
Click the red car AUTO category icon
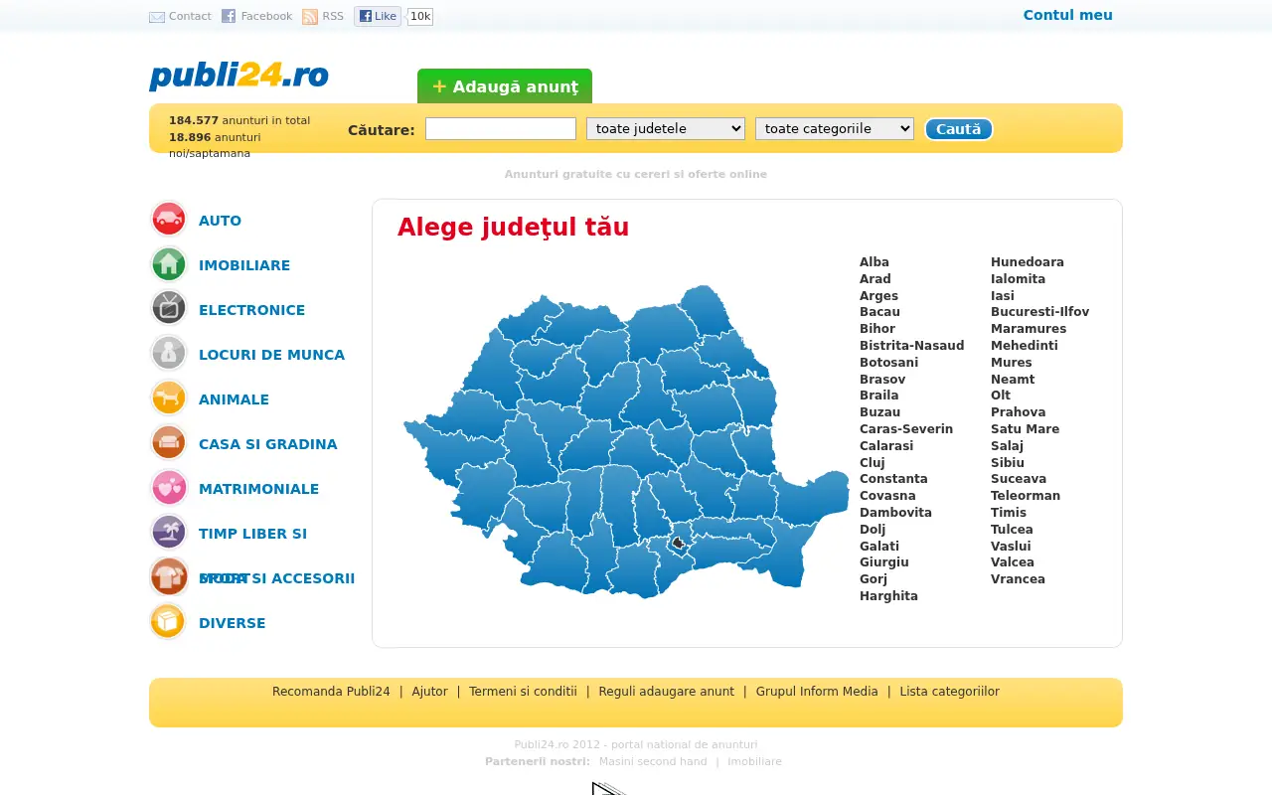pyautogui.click(x=169, y=220)
